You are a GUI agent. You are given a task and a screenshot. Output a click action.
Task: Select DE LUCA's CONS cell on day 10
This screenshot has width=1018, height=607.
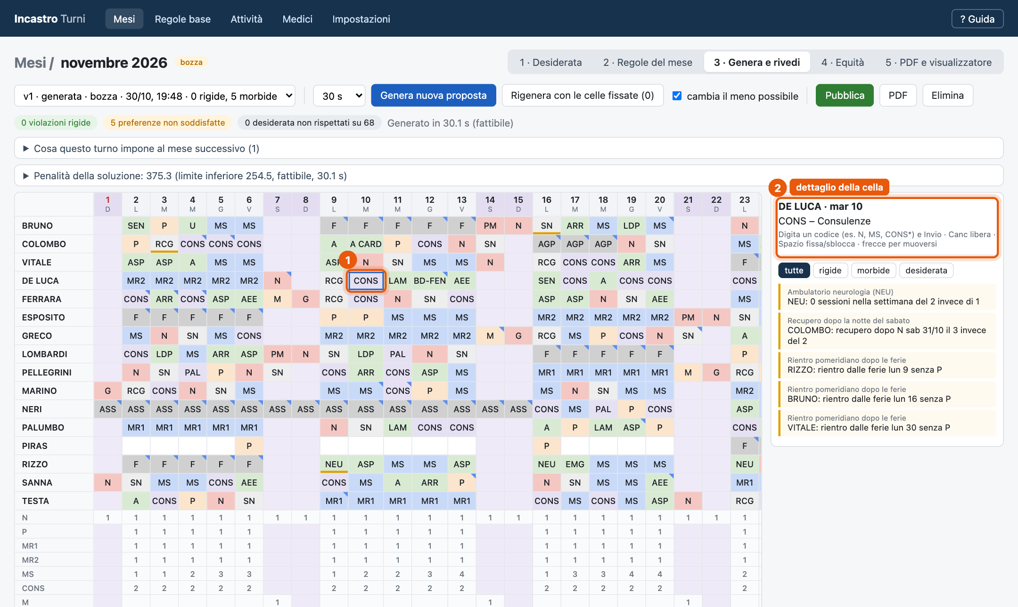click(x=366, y=280)
